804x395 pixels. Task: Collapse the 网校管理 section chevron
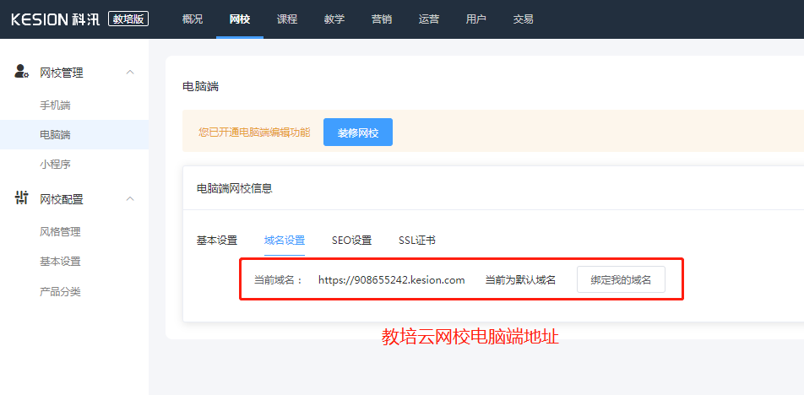(x=130, y=73)
